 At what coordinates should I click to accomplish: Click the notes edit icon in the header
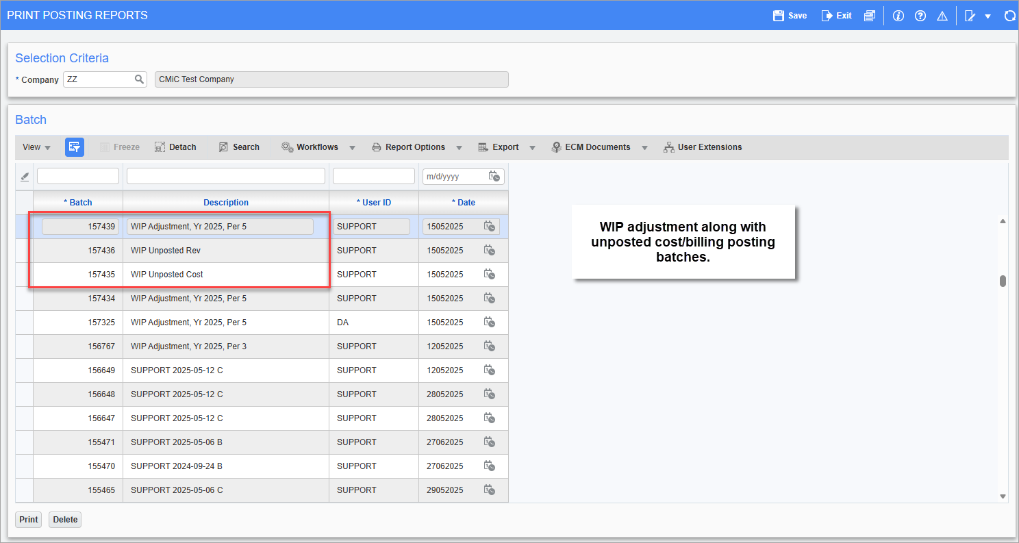970,15
